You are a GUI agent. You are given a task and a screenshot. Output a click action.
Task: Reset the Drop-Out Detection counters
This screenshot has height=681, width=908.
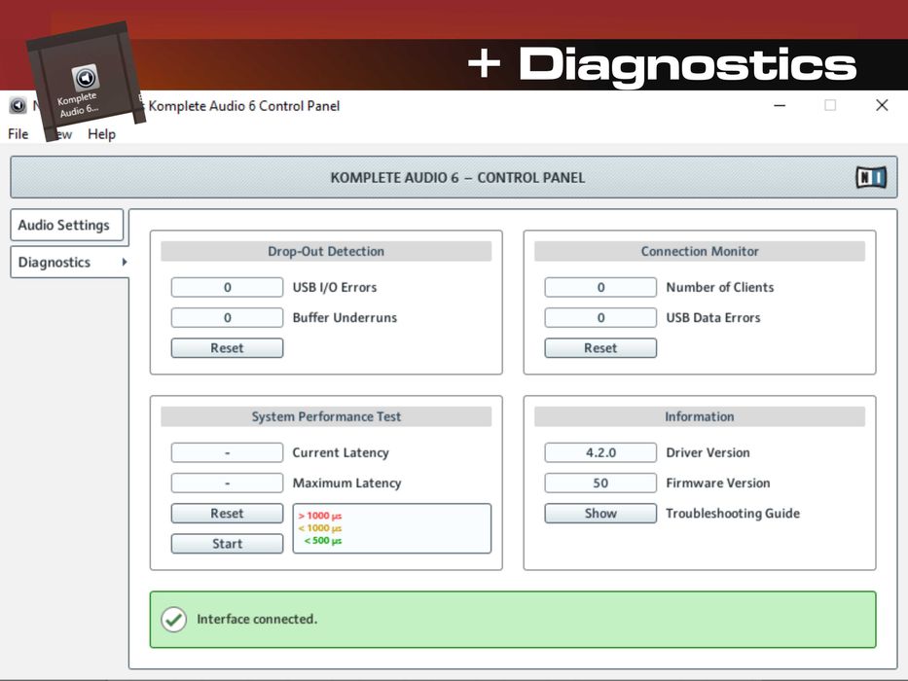click(227, 348)
